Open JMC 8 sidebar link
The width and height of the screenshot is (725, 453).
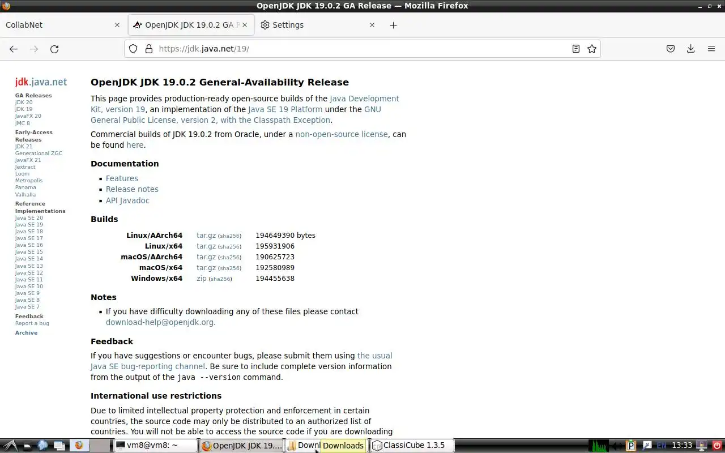(23, 123)
